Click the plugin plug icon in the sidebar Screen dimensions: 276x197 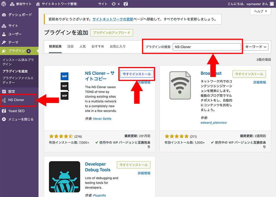pyautogui.click(x=4, y=51)
